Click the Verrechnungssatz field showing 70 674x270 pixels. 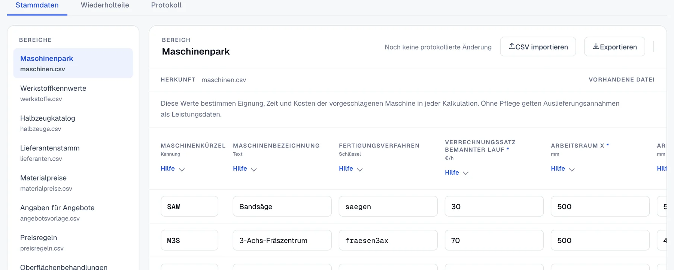(494, 240)
